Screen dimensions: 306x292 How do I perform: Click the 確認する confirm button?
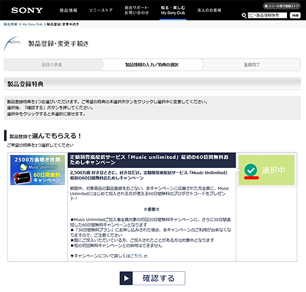pyautogui.click(x=152, y=278)
